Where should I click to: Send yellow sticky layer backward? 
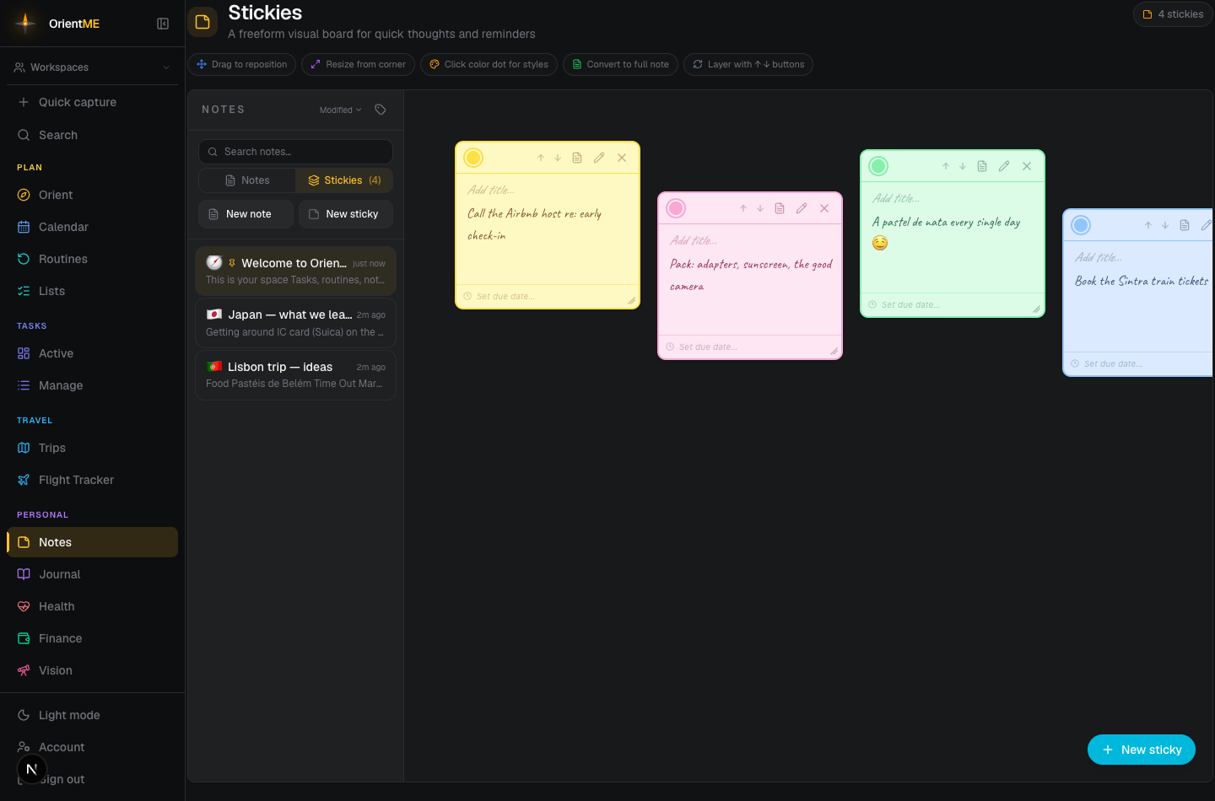click(x=558, y=158)
